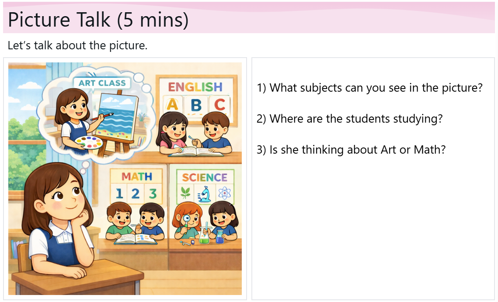Screen dimensions: 498x302
Task: Select the question about subjects in the picture
Action: pyautogui.click(x=369, y=88)
